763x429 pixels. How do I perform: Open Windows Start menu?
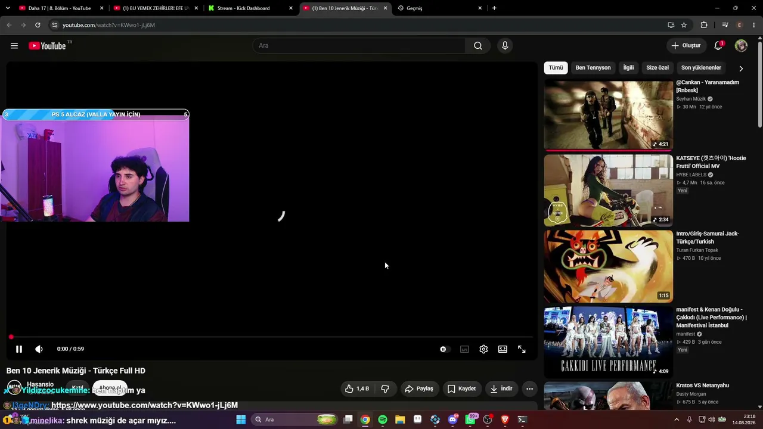point(241,419)
